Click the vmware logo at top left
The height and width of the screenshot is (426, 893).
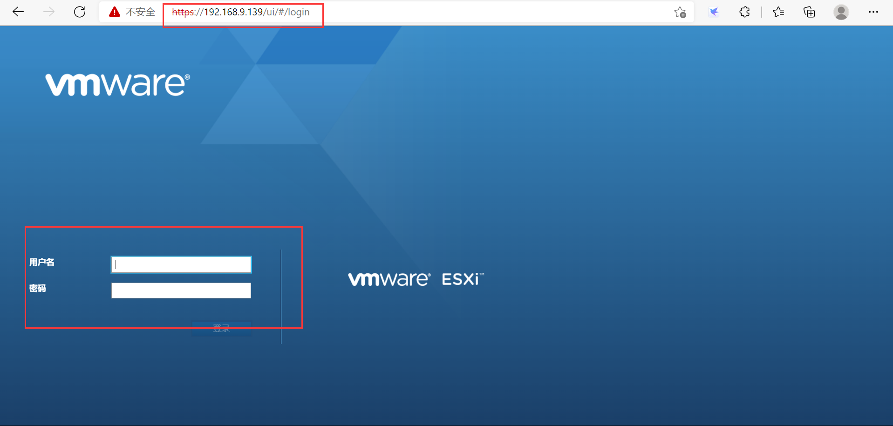pyautogui.click(x=117, y=85)
